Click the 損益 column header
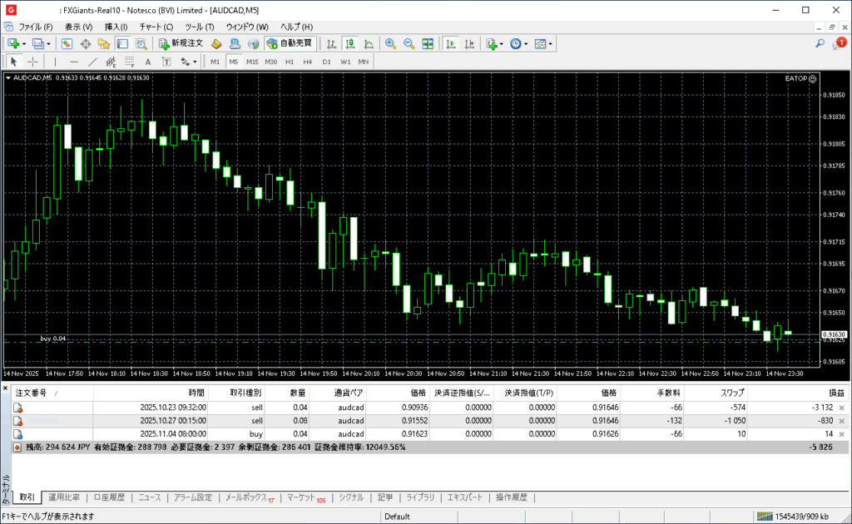 [835, 393]
